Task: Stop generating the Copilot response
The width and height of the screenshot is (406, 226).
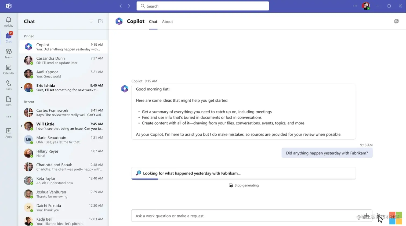Action: [x=244, y=185]
